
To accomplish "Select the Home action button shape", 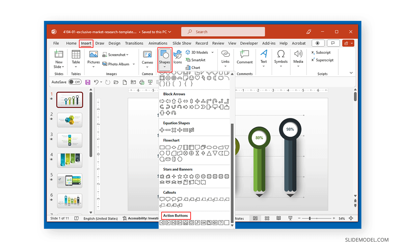I will pyautogui.click(x=185, y=222).
